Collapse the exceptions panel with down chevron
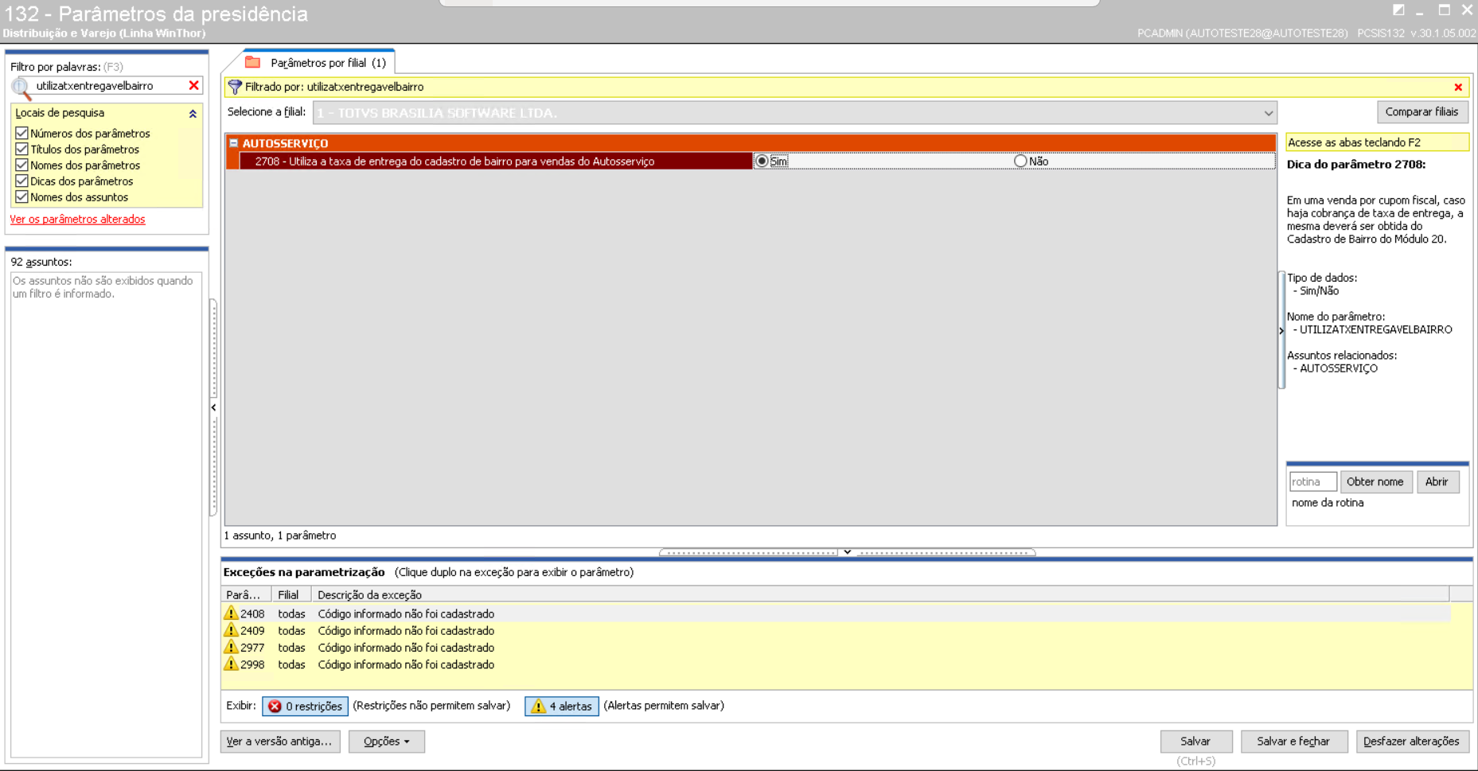 pos(848,552)
